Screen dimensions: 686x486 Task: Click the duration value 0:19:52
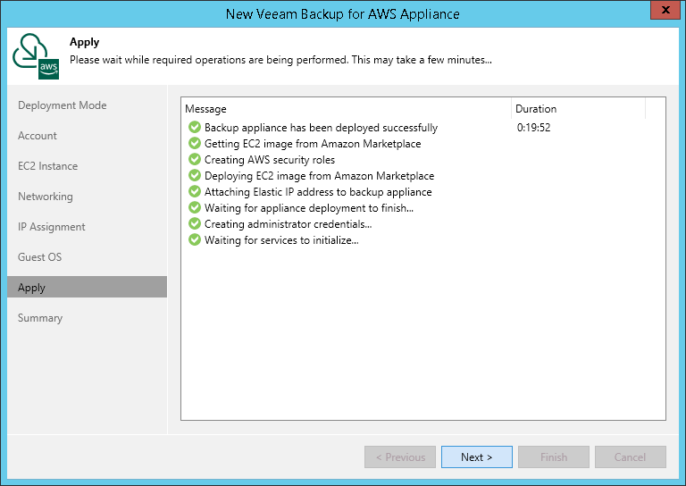533,127
